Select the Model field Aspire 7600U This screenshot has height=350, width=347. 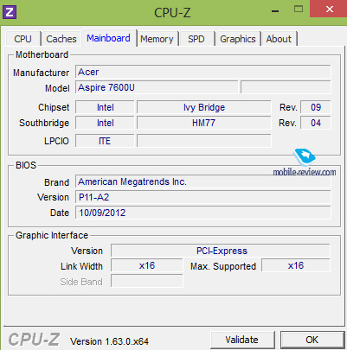tap(157, 87)
